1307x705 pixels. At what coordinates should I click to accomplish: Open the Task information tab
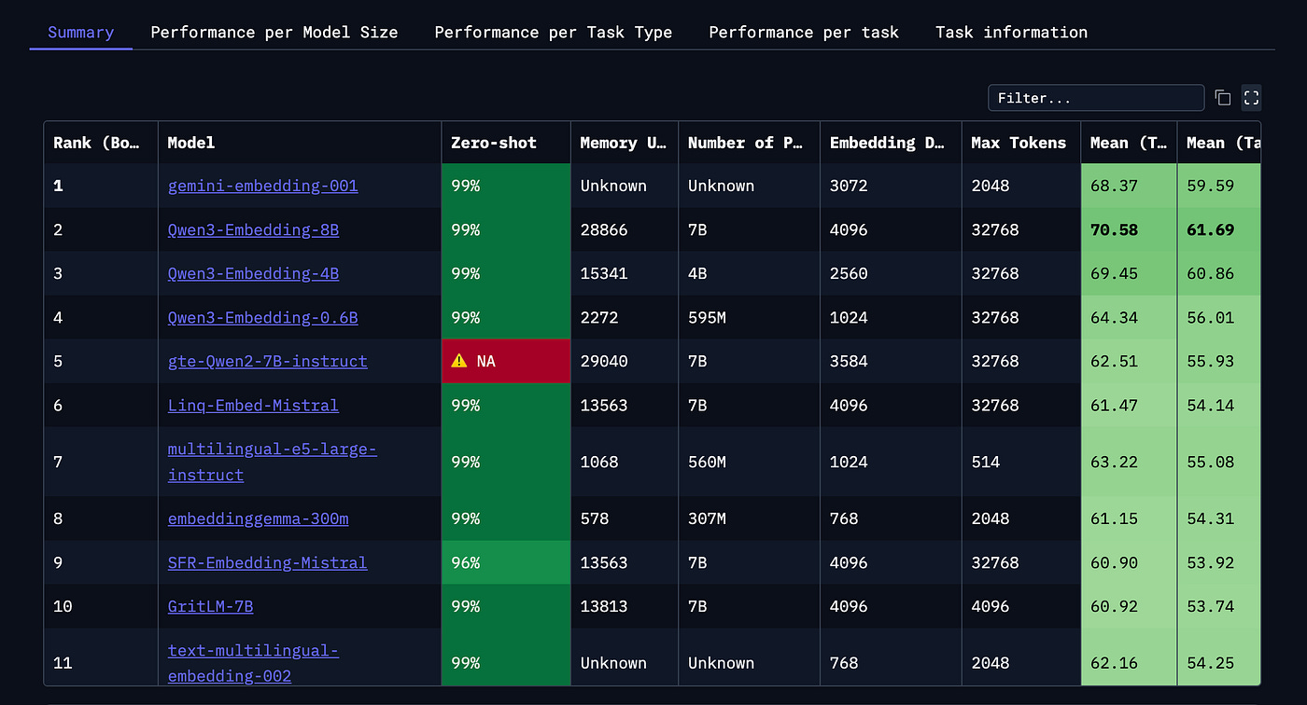1011,32
